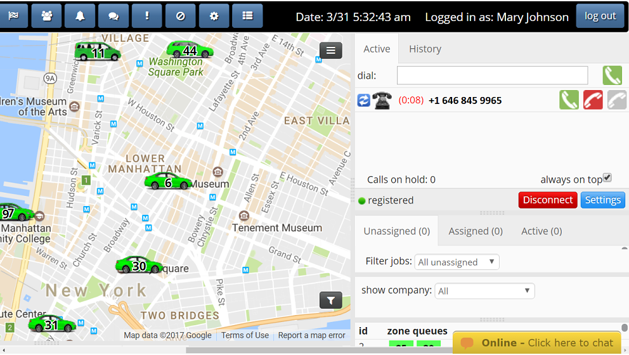Click the Calls on hold: 0 text
Viewport: 629px width, 355px height.
(x=401, y=179)
